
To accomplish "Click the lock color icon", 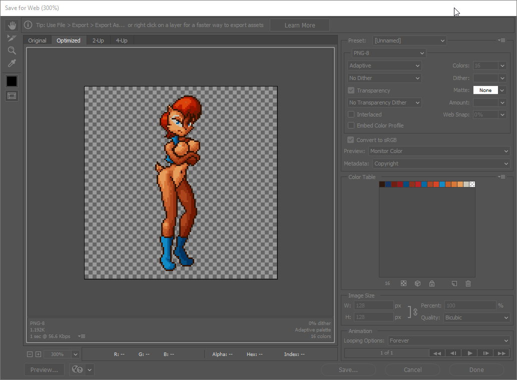I will pos(432,283).
